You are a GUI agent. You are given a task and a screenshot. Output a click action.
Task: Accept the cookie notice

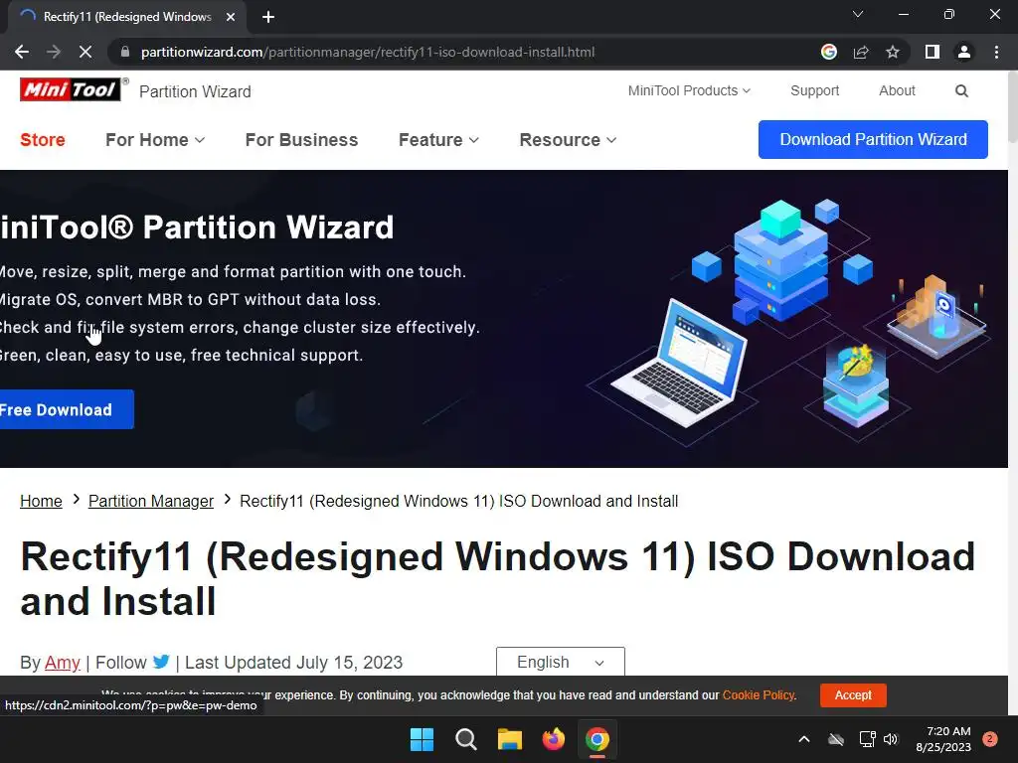(852, 694)
